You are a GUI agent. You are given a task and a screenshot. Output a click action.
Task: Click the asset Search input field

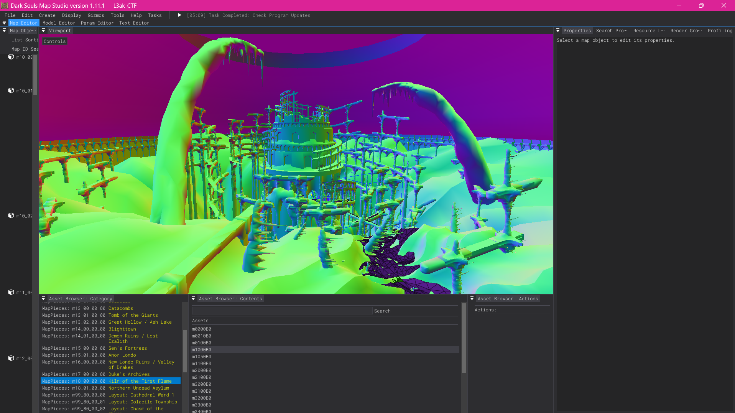pos(282,311)
